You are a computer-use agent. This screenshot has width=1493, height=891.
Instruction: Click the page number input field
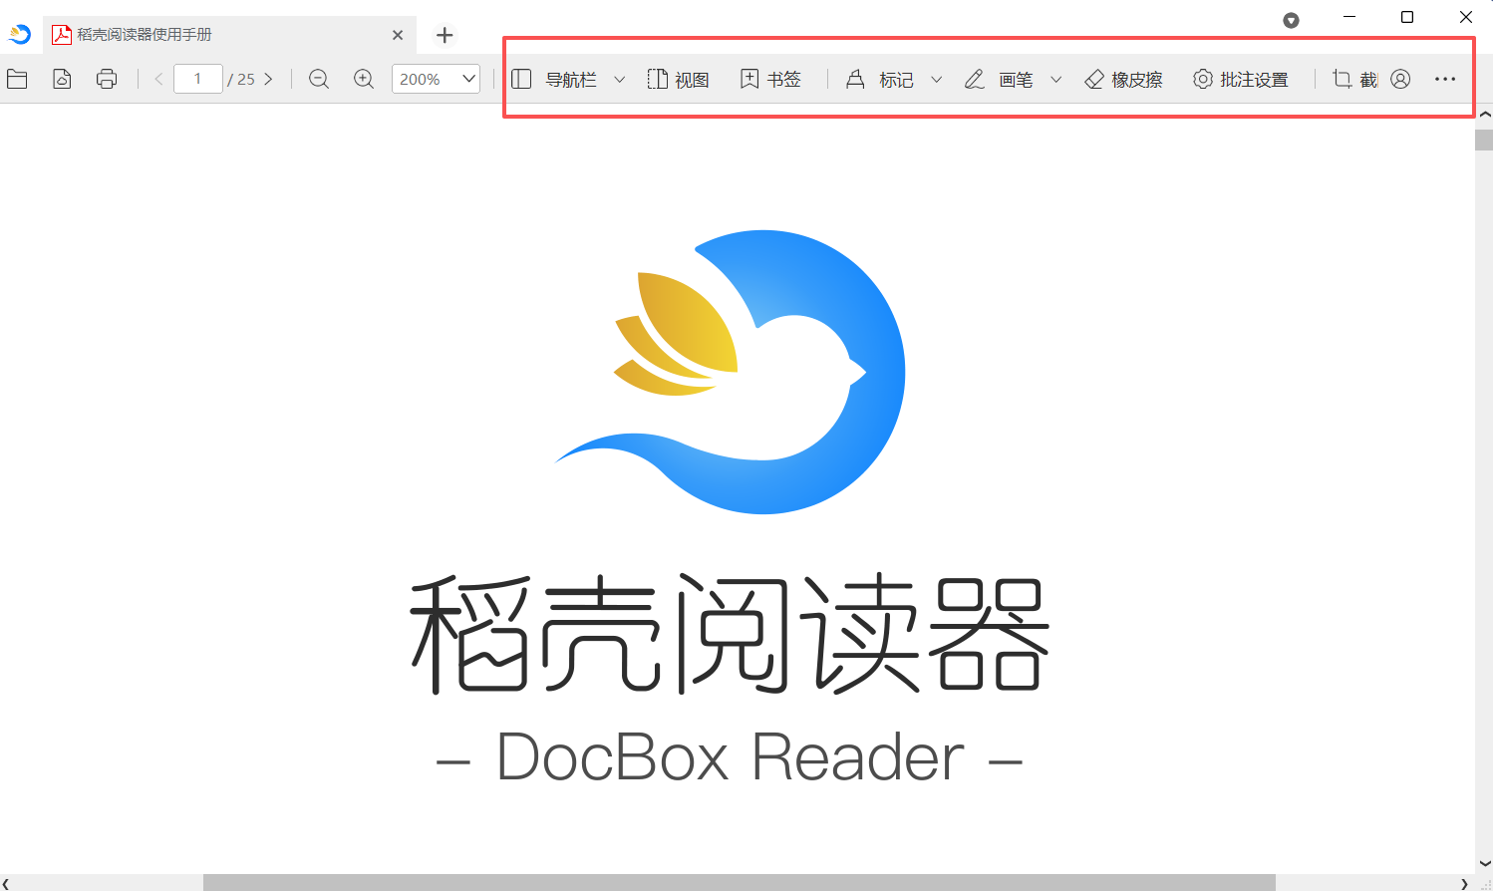click(x=197, y=79)
